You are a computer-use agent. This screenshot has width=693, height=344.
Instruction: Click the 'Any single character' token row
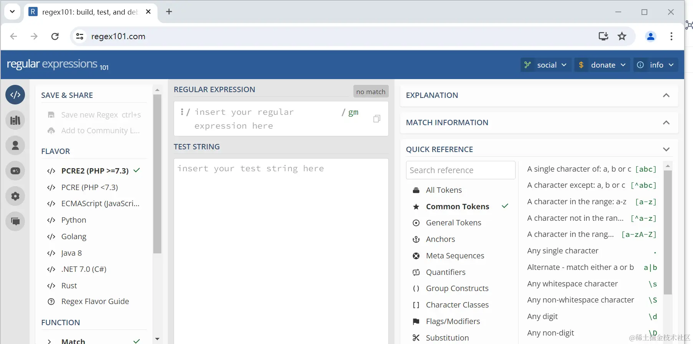[592, 251]
